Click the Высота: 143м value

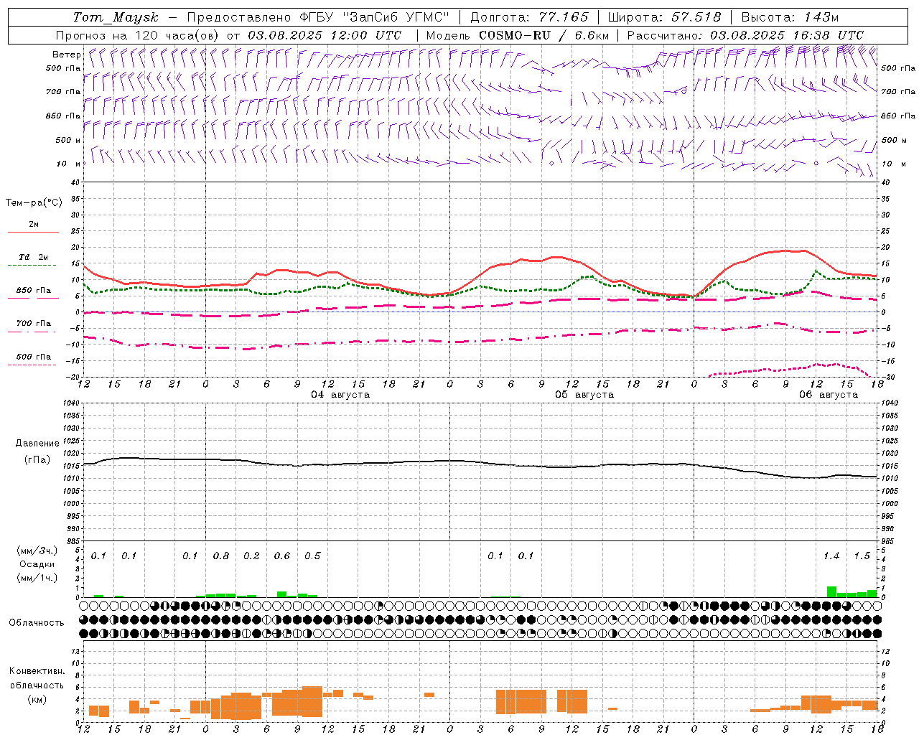(790, 17)
